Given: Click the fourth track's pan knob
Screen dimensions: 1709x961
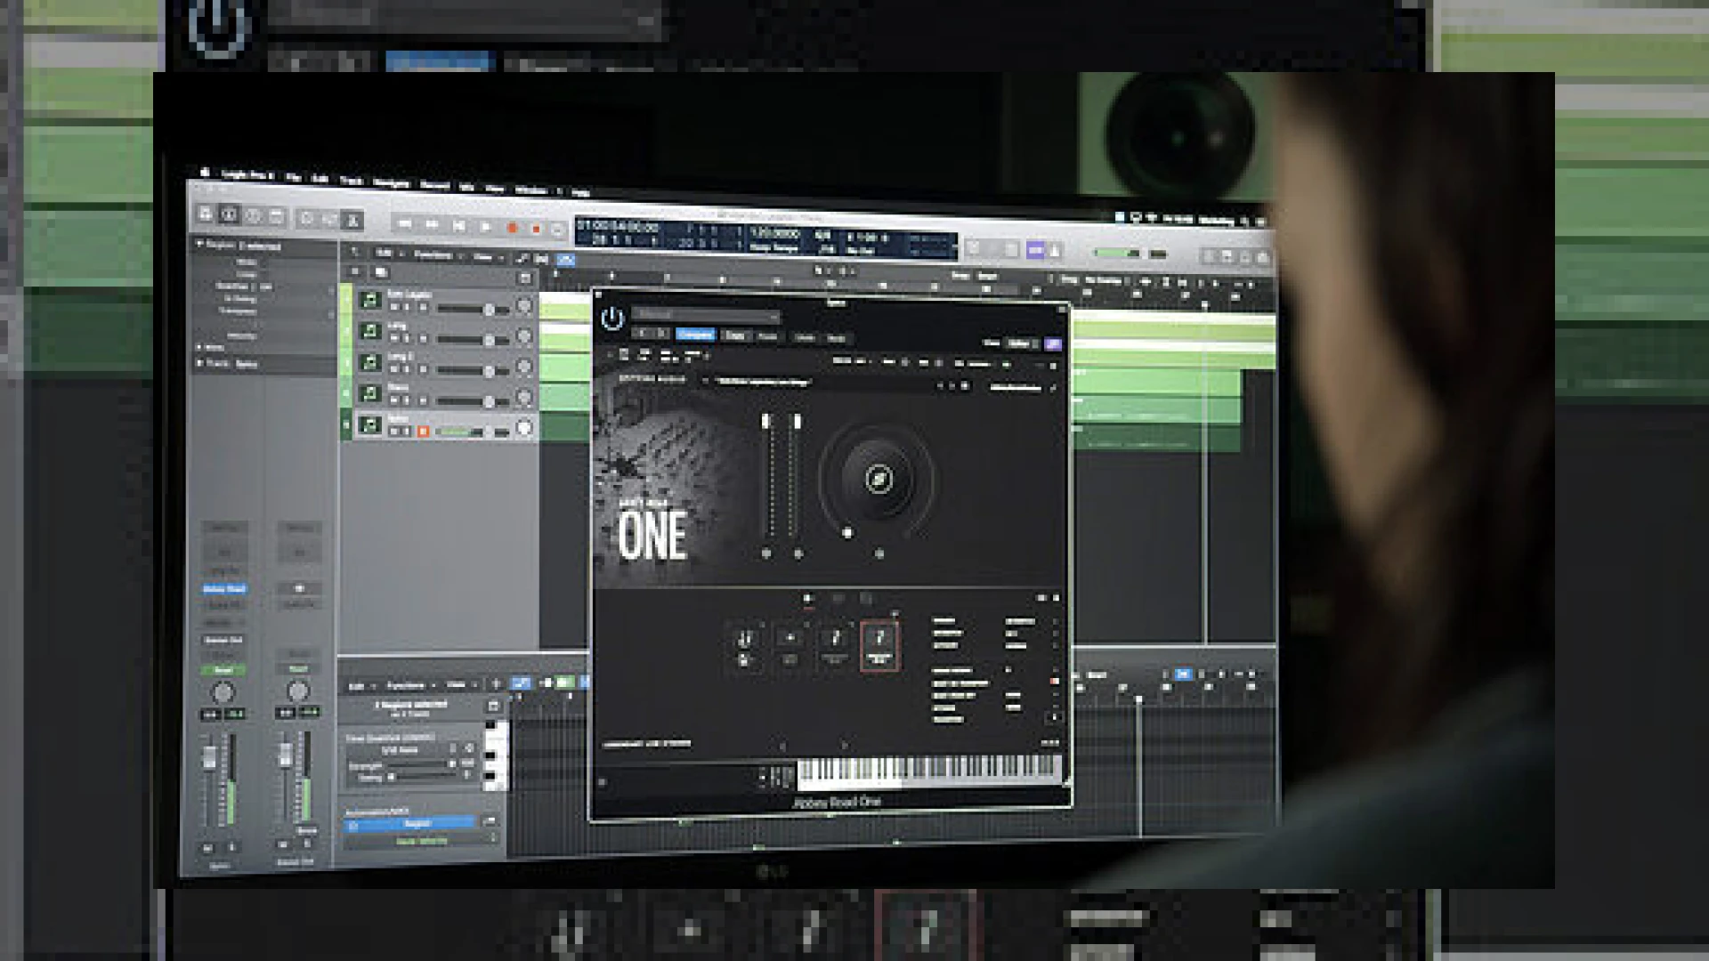Looking at the screenshot, I should coord(524,398).
